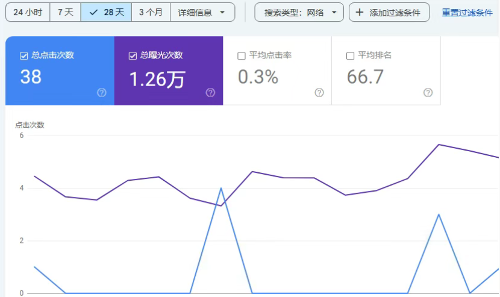Viewport: 500px width, 297px height.
Task: Click help icon on 平均排名 card
Action: click(x=428, y=93)
